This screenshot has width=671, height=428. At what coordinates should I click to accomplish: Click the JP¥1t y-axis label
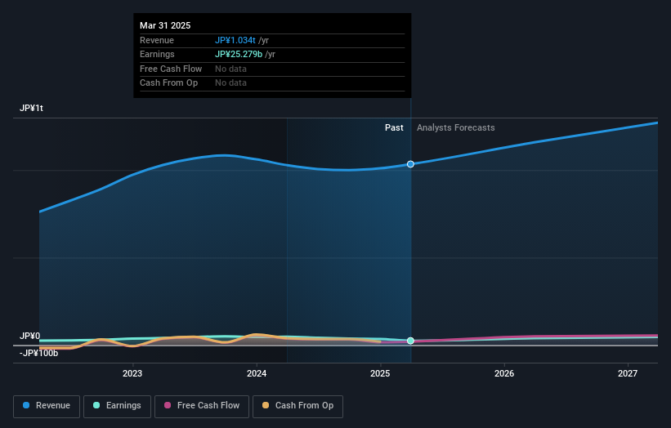coord(31,108)
